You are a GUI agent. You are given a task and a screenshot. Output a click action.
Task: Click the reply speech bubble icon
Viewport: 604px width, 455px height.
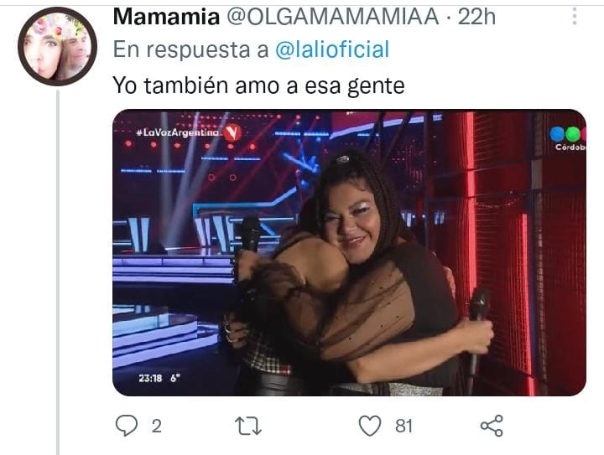127,426
